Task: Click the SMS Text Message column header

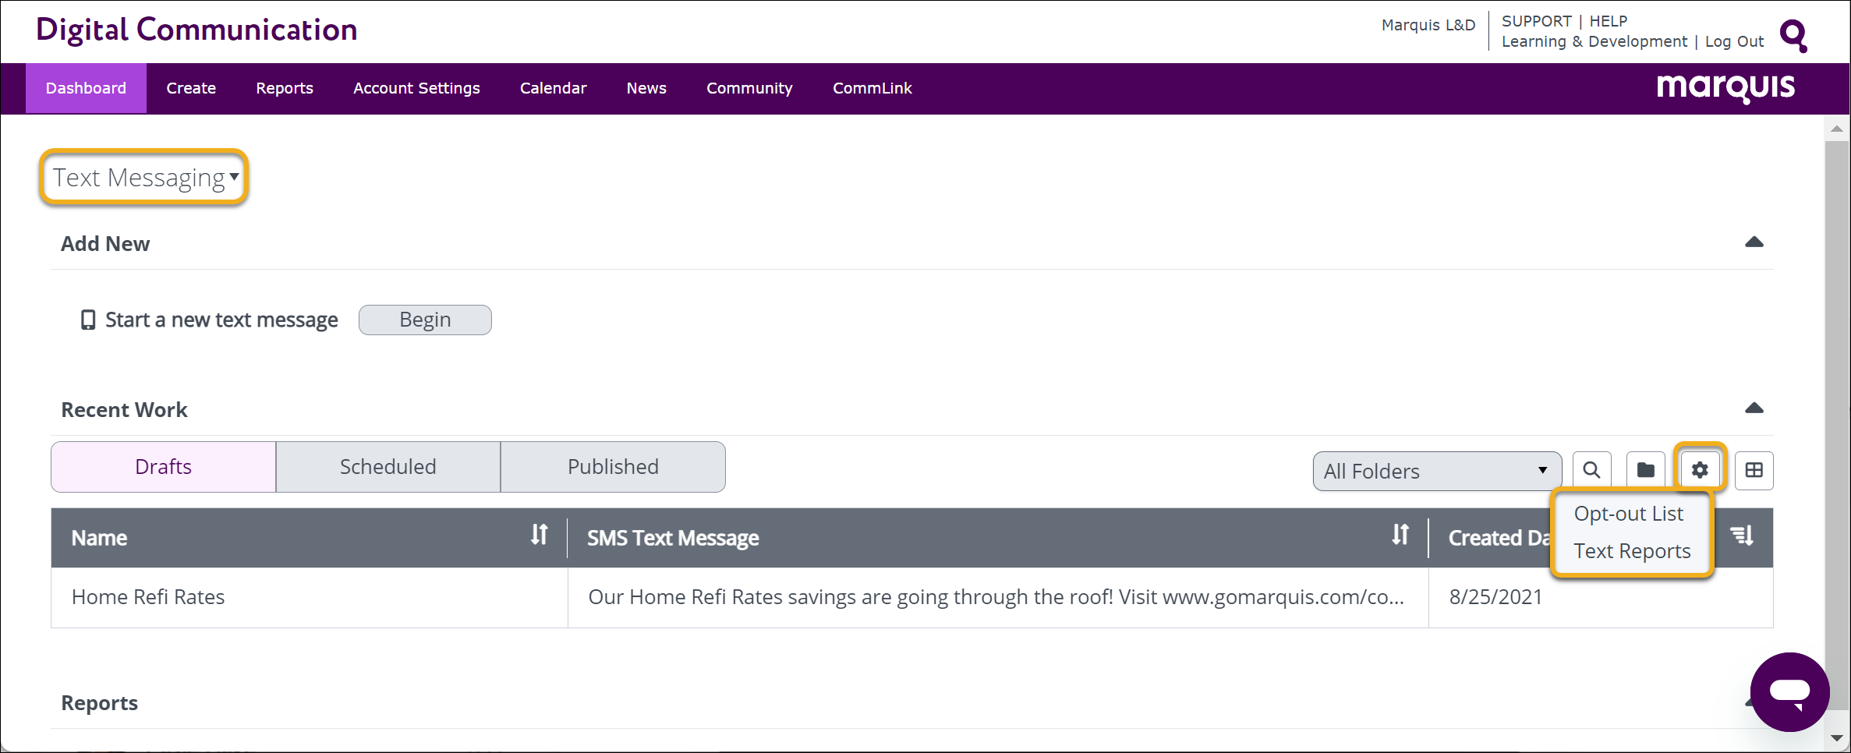Action: (673, 538)
